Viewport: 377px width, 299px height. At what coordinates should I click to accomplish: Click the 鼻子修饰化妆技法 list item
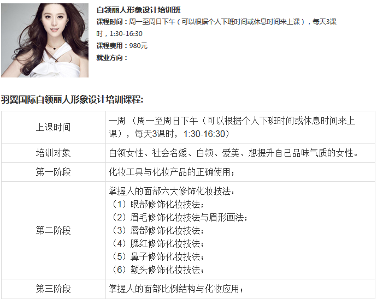[x=157, y=256]
